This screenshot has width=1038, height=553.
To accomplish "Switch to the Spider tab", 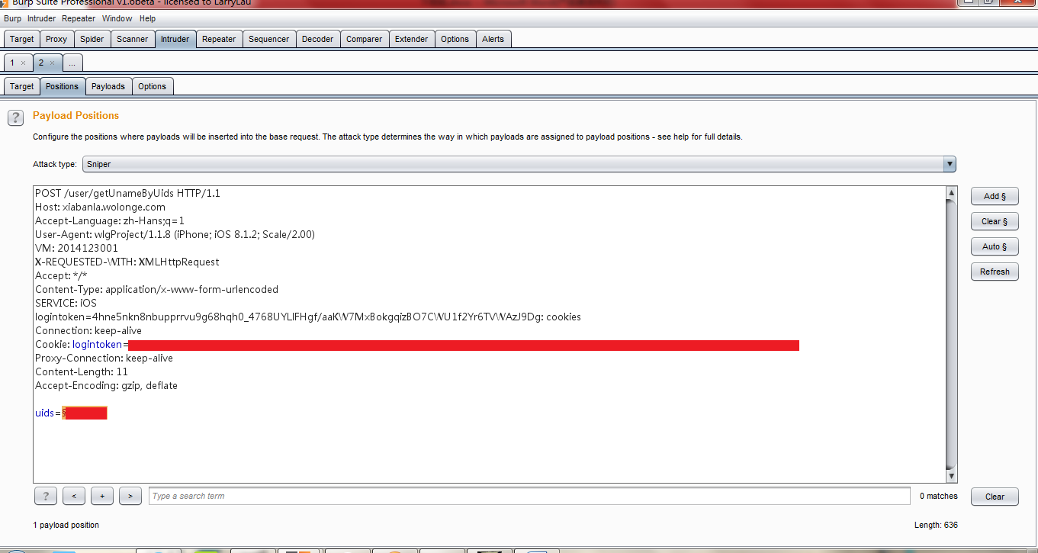I will click(x=92, y=39).
